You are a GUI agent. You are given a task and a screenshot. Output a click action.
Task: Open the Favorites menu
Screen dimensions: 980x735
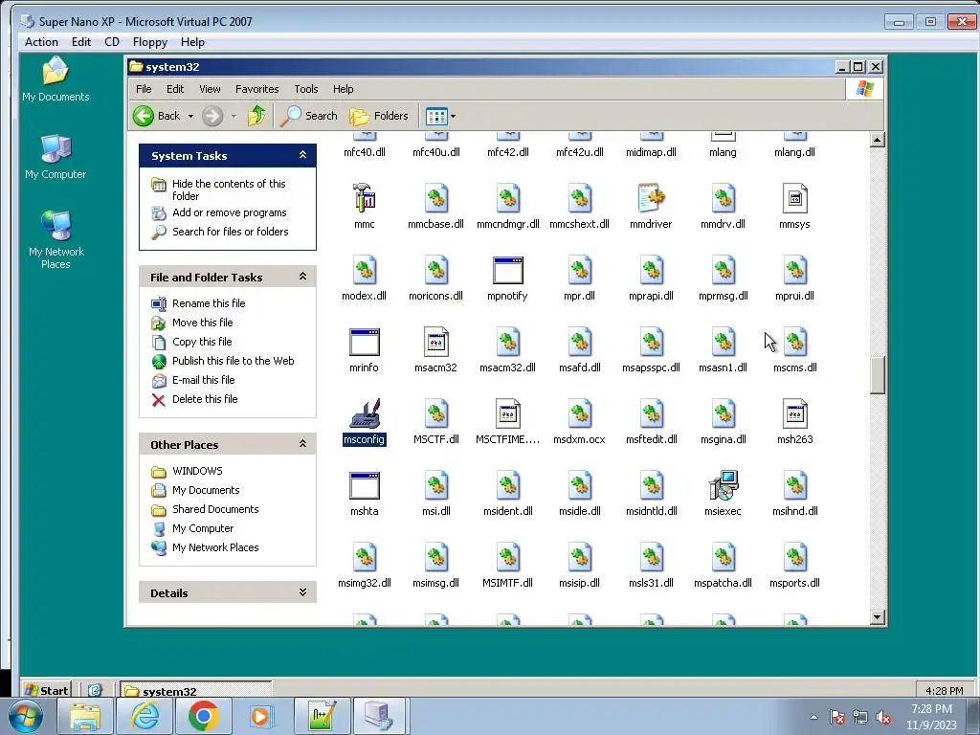(x=256, y=89)
